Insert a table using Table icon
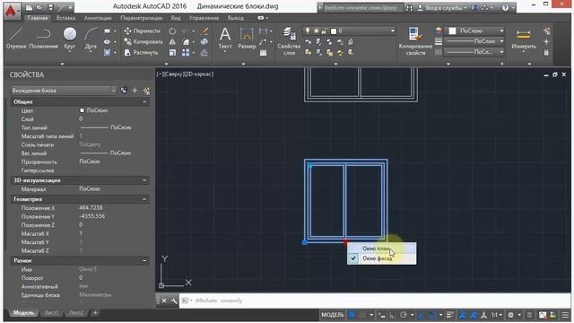The image size is (574, 323). pyautogui.click(x=263, y=53)
